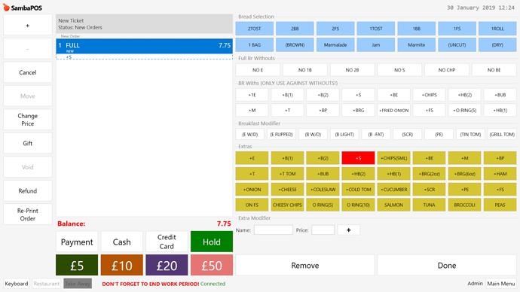Select (E FLIPPED) breakfast modifier
The height and width of the screenshot is (292, 520).
[x=281, y=134]
